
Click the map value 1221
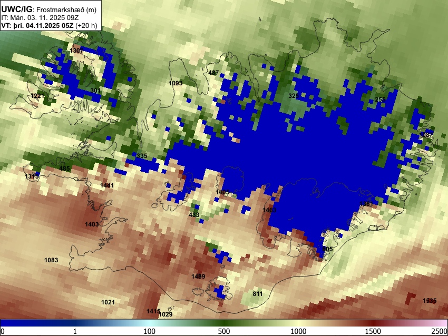(x=37, y=96)
